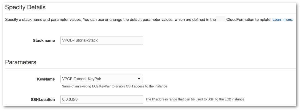Click the SSHLocation label

(43, 99)
